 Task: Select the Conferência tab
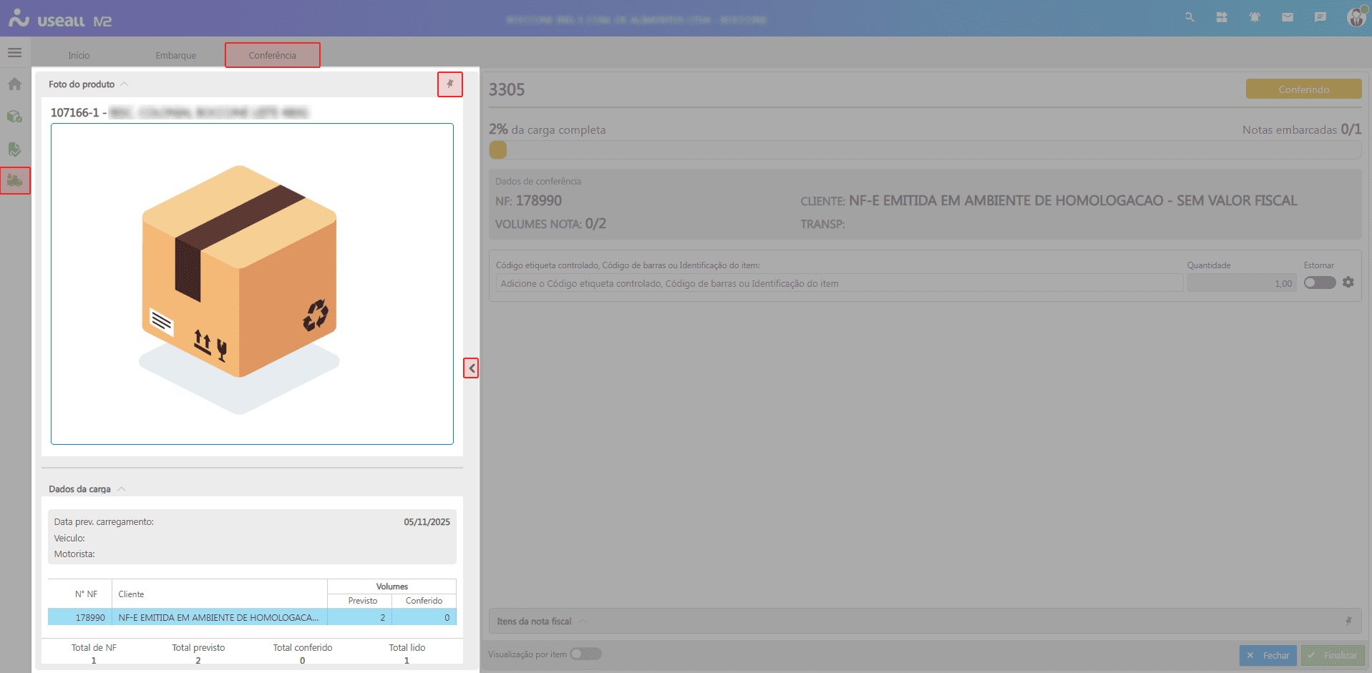(x=272, y=55)
